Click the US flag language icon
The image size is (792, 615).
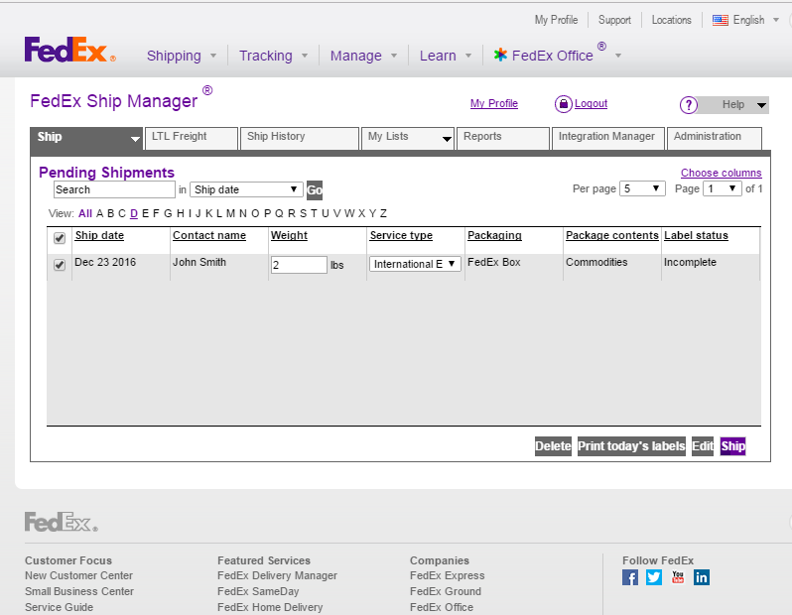pos(721,20)
